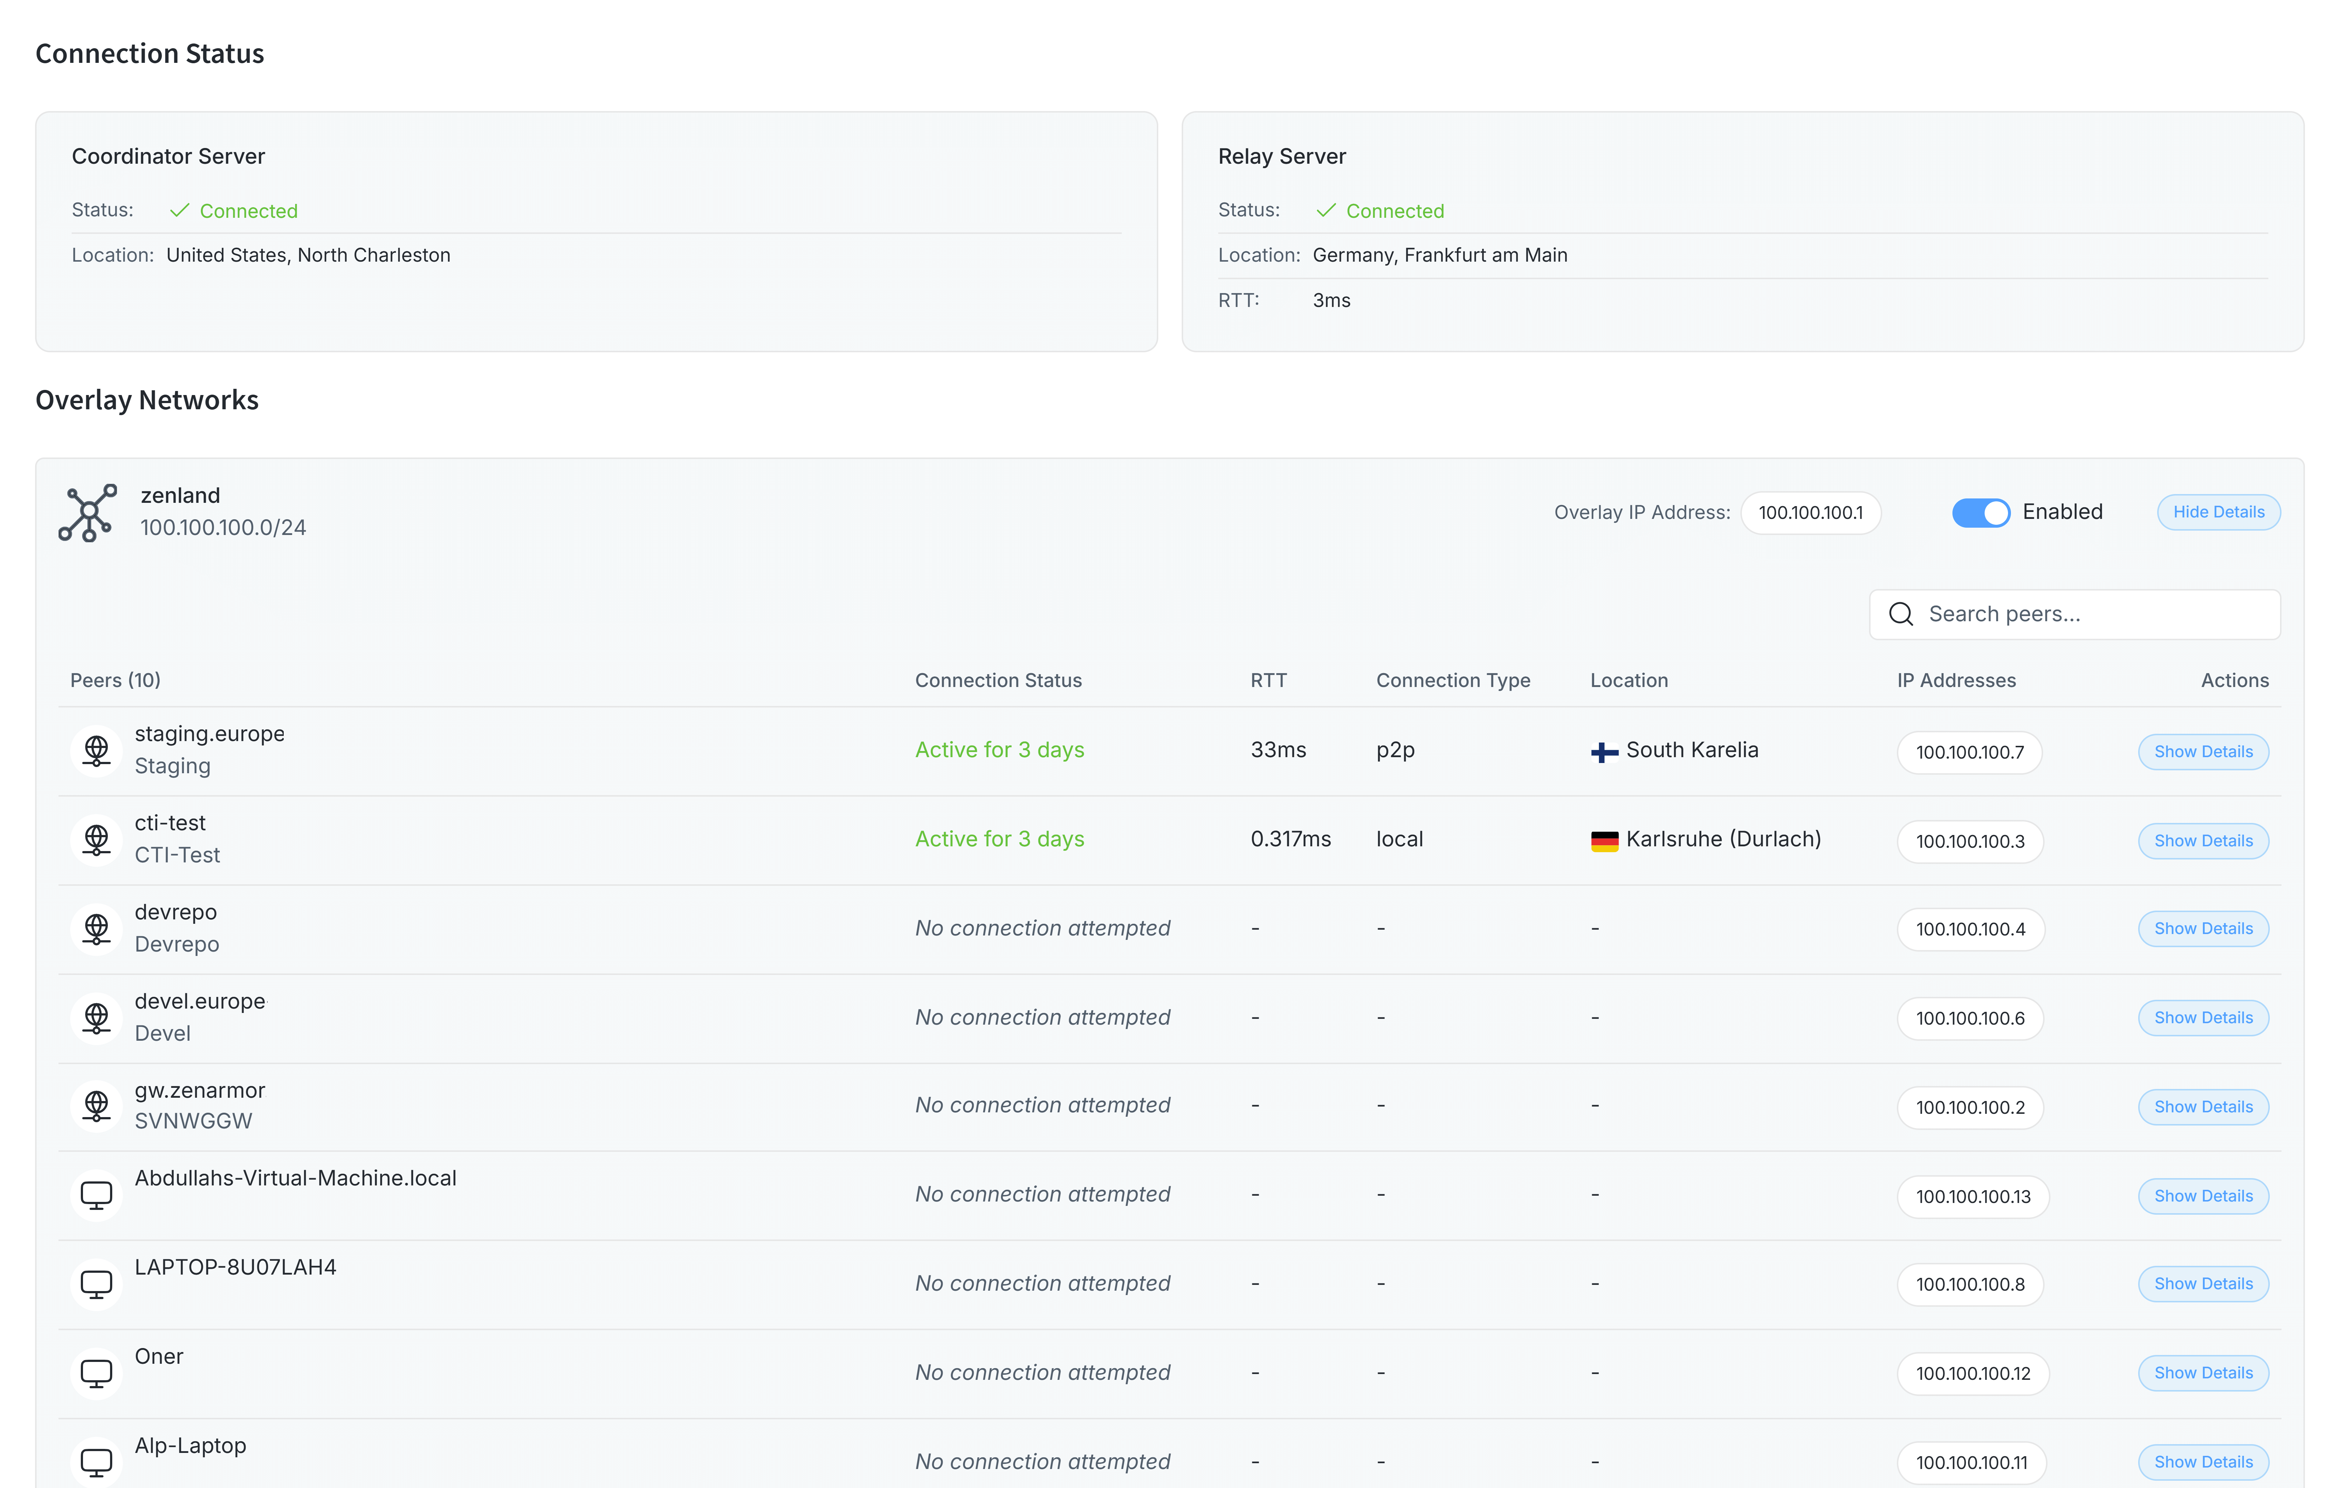Viewport: 2340px width, 1488px height.
Task: Click the devel.europe peer globe icon
Action: click(x=96, y=1018)
